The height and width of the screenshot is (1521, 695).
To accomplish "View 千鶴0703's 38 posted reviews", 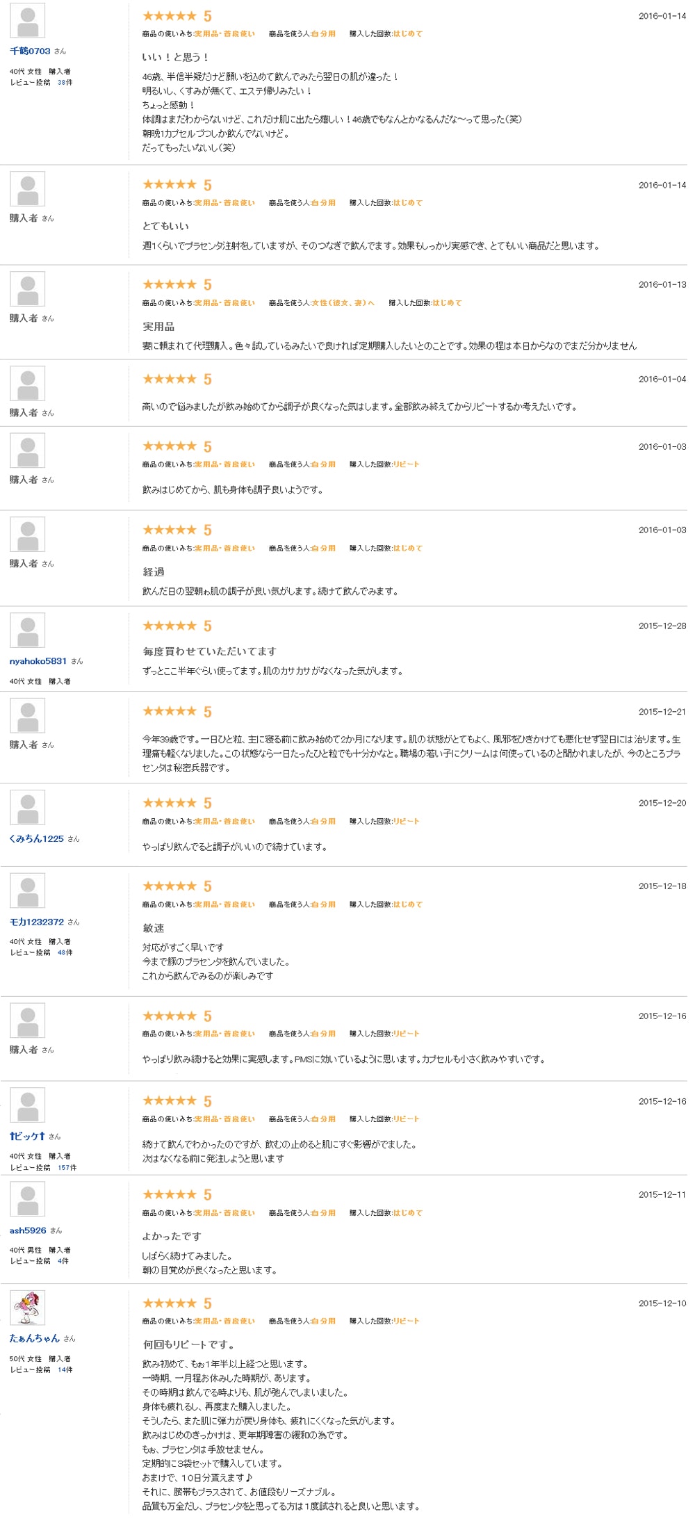I will pyautogui.click(x=65, y=83).
